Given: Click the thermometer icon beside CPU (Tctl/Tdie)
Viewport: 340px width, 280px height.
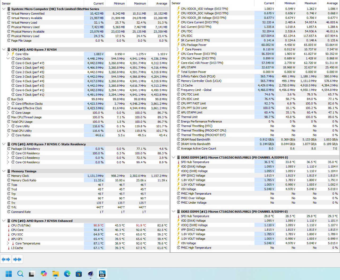Looking at the screenshot, I should (9, 225).
